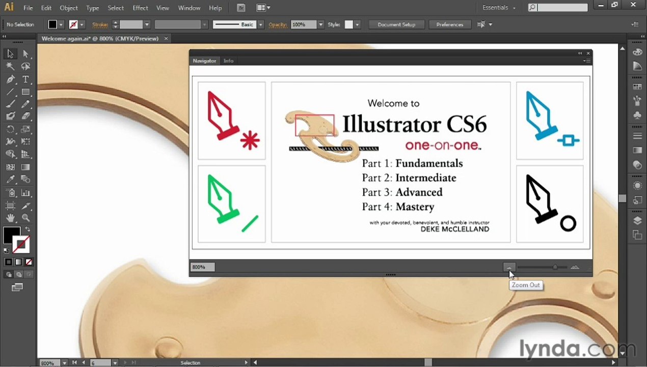Viewport: 647px width, 367px height.
Task: Set None fill mode button
Action: click(29, 262)
